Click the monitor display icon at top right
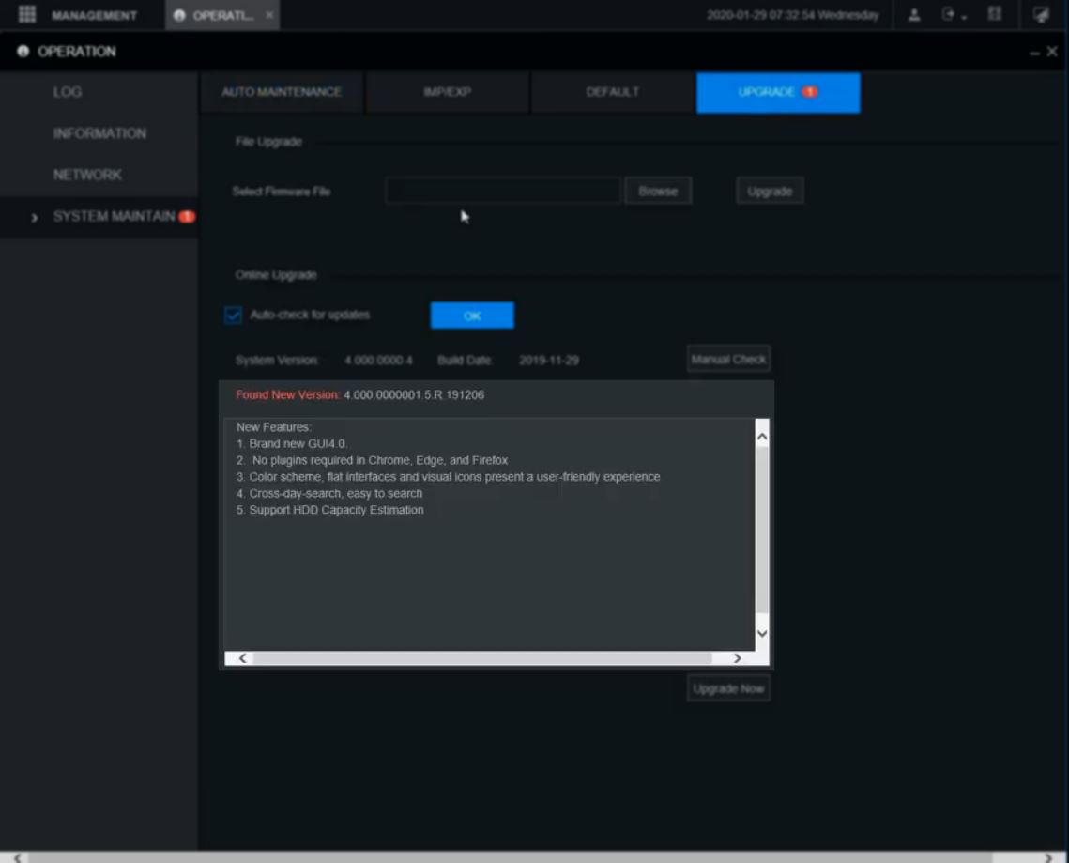Screen dimensions: 1069x863 tap(1041, 15)
